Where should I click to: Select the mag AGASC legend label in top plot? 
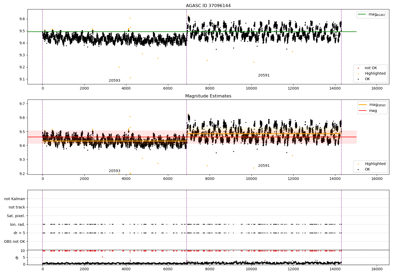377,15
